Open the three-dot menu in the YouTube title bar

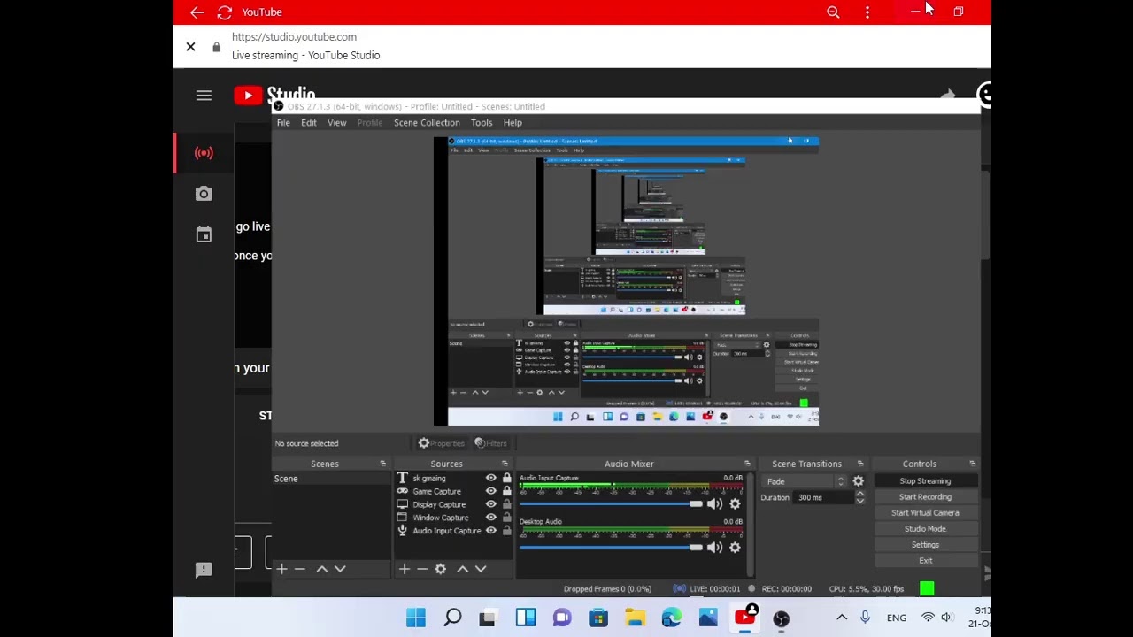click(867, 12)
